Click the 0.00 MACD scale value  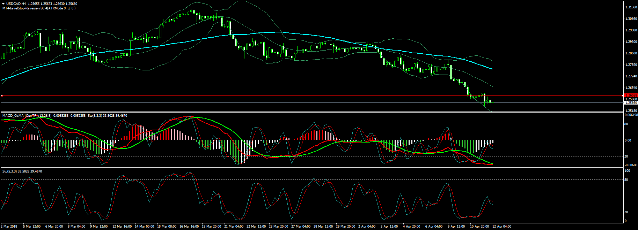[628, 140]
